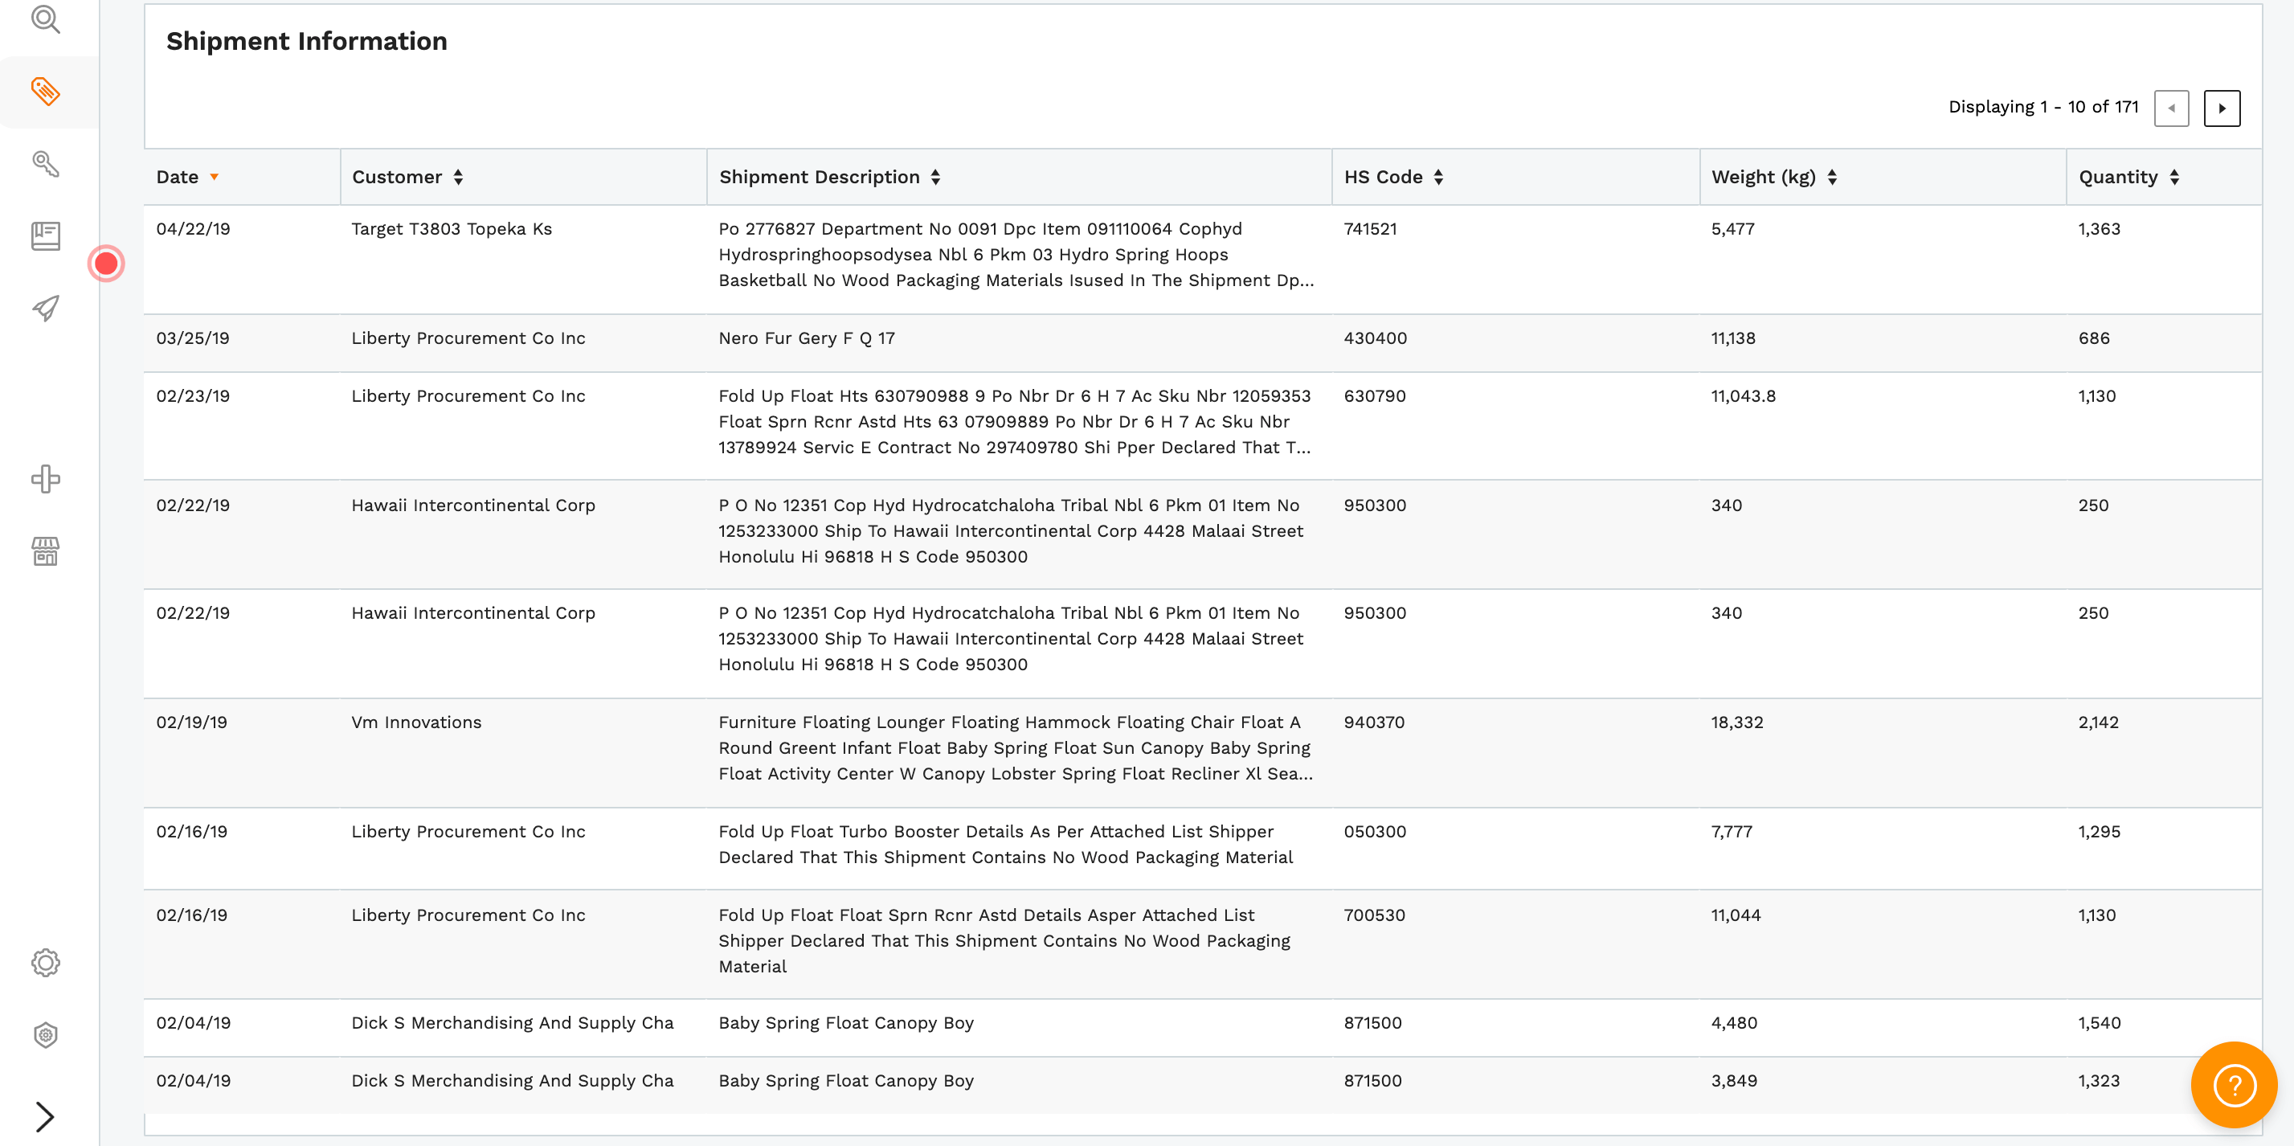Click the Po 2776827 Department shipment description

[1016, 255]
